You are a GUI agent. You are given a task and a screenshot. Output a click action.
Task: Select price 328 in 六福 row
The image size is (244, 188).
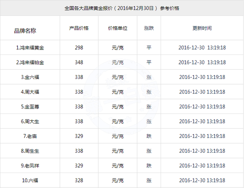point(79,180)
